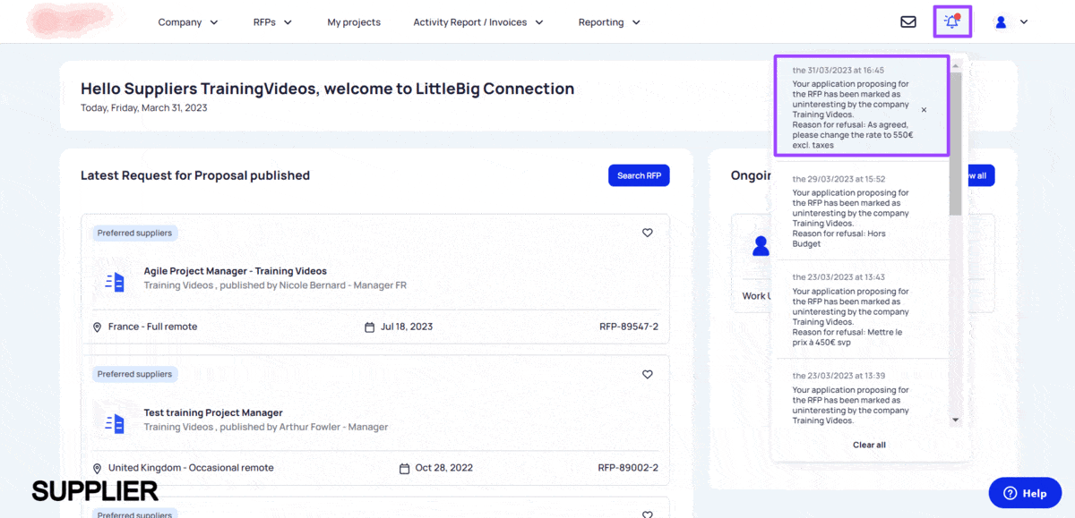Click the notification list scroll-up arrow
The width and height of the screenshot is (1075, 518).
[955, 65]
